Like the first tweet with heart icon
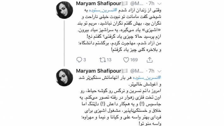The image size is (224, 126). point(126,60)
